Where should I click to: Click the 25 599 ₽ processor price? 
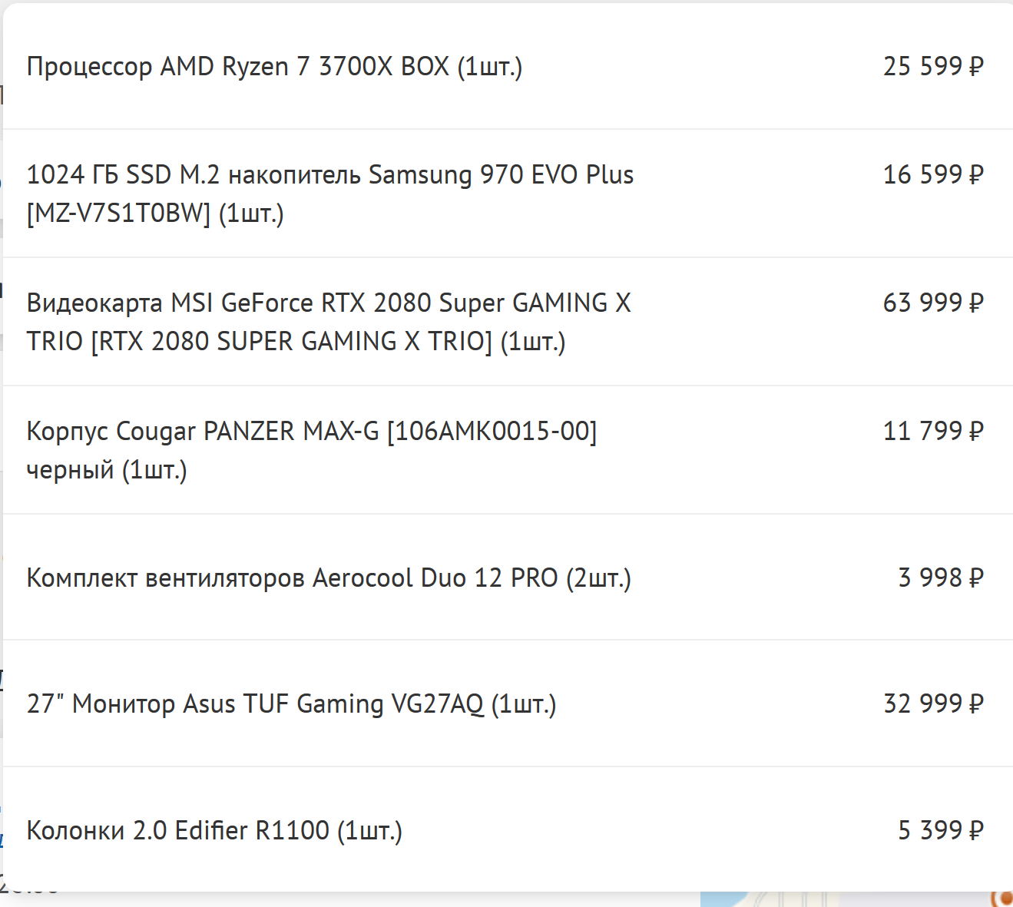click(932, 67)
